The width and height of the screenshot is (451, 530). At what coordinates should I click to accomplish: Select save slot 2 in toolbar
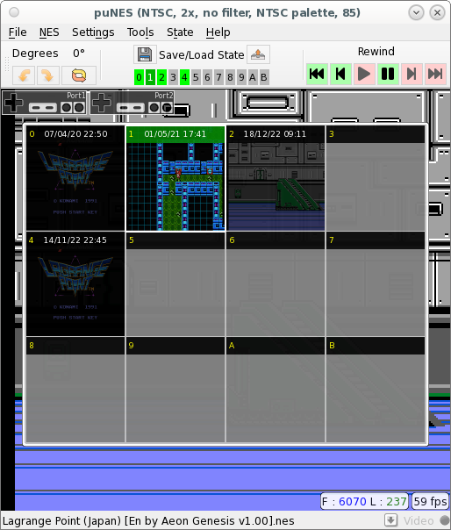pos(161,77)
